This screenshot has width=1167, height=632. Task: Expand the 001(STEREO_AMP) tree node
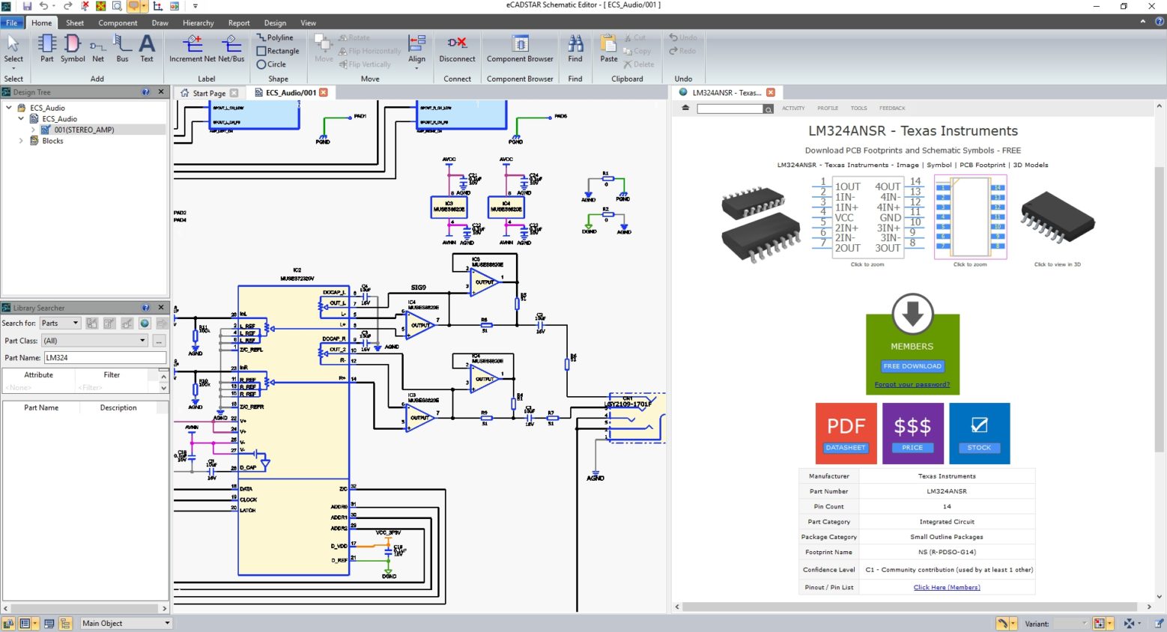(x=33, y=130)
